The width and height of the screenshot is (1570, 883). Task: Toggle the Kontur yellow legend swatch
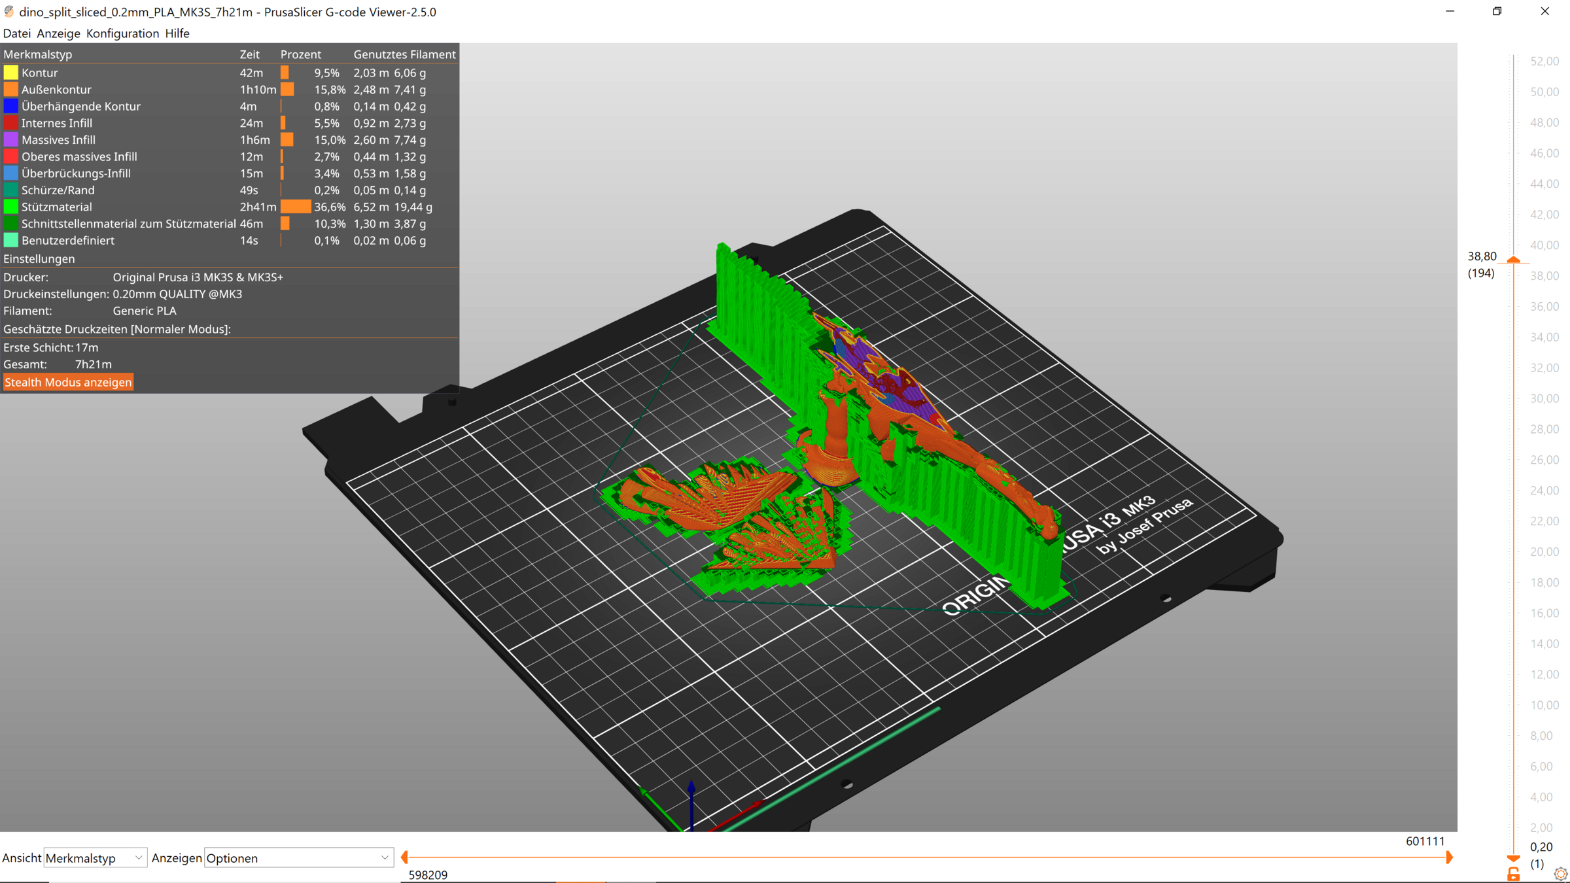click(x=11, y=73)
